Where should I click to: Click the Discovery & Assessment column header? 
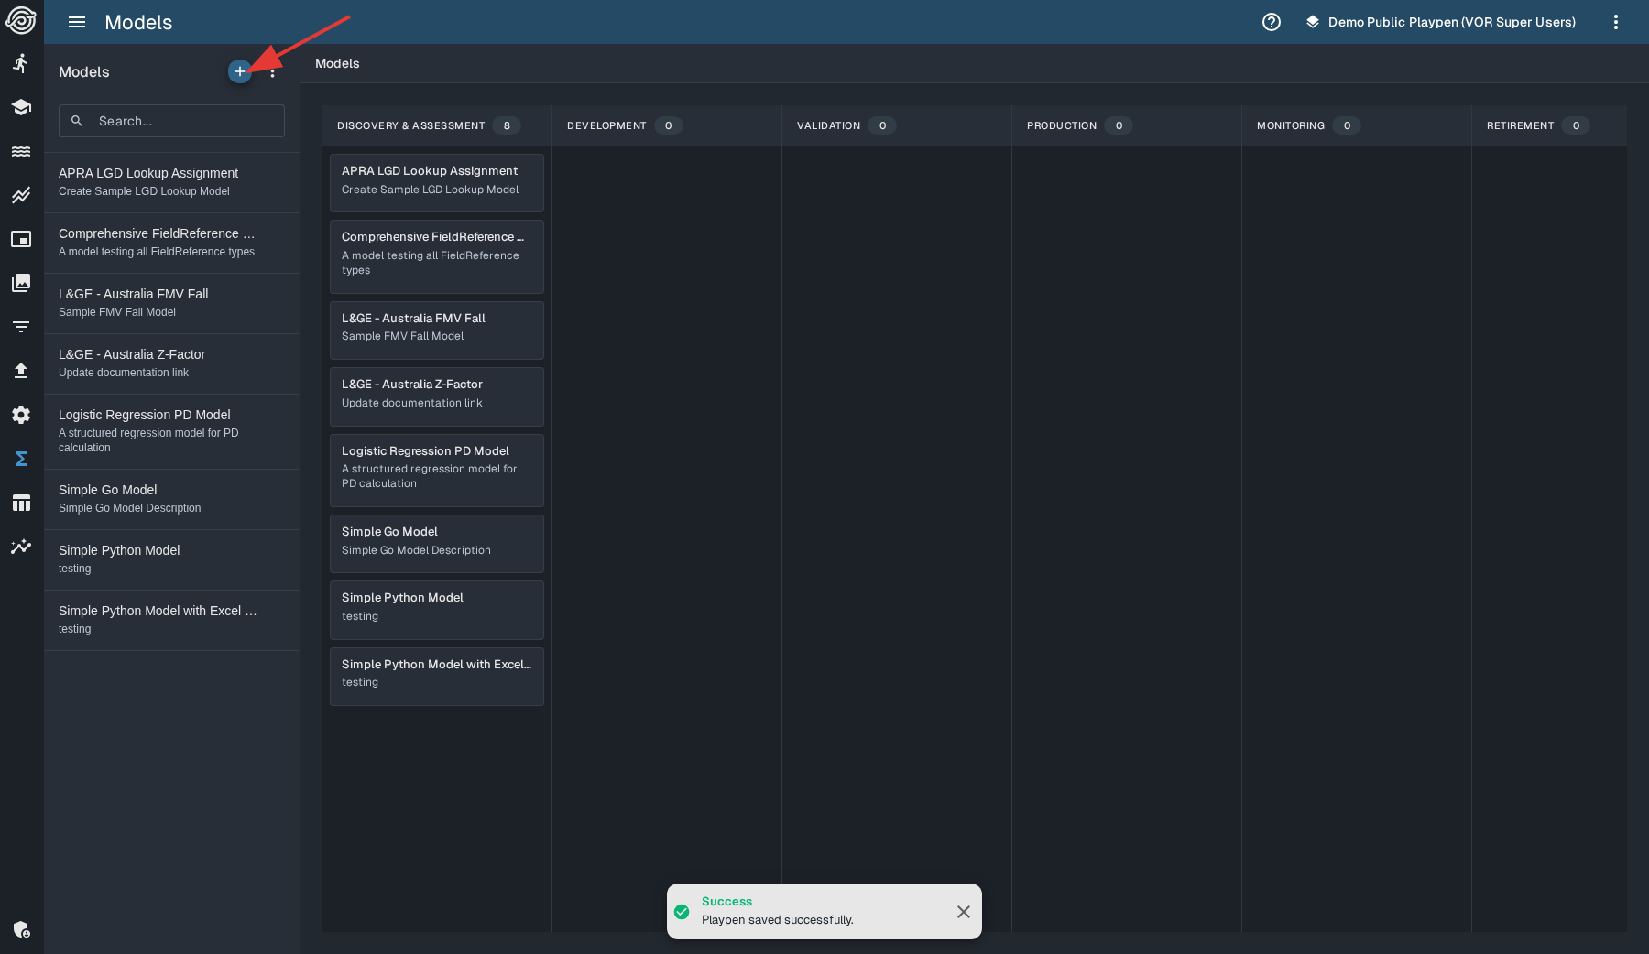tap(410, 125)
